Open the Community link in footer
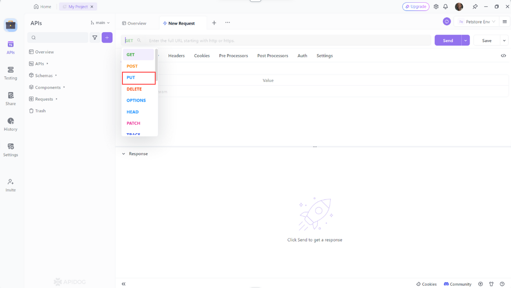511x288 pixels. click(x=458, y=284)
